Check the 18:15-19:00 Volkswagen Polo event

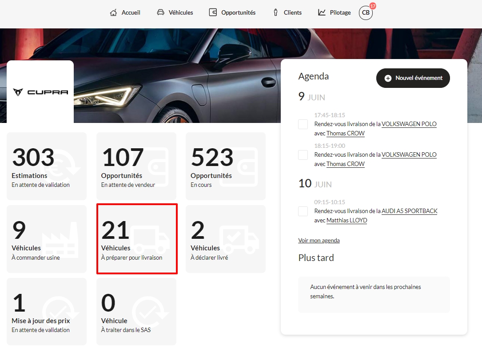tap(303, 155)
